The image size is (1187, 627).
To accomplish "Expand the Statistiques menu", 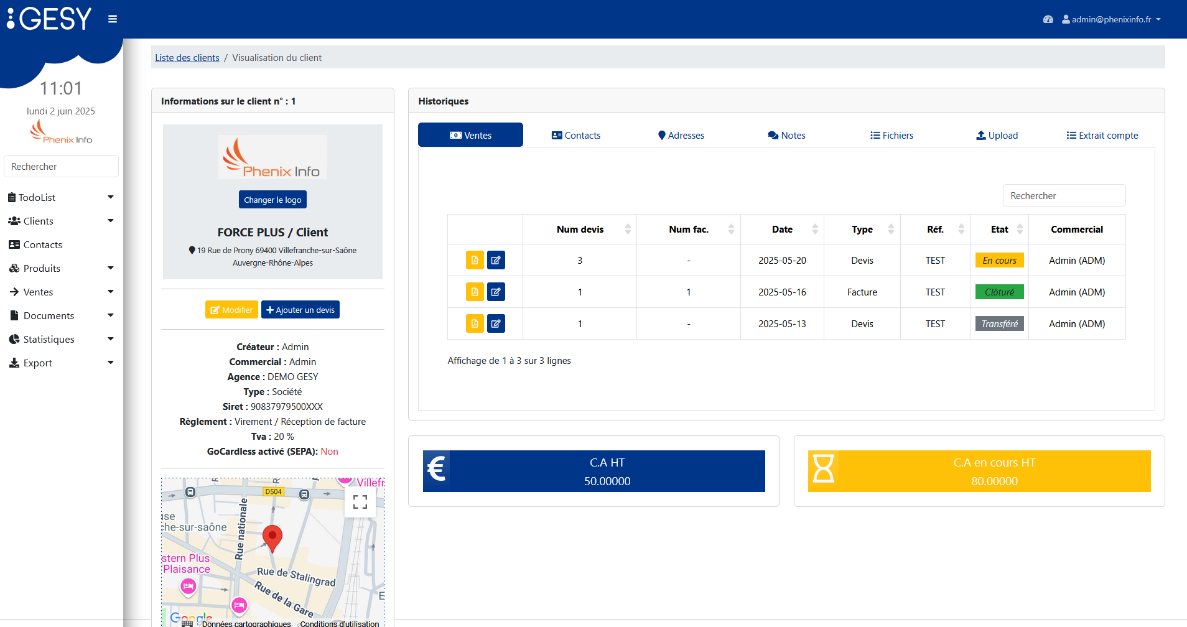I will pyautogui.click(x=61, y=339).
